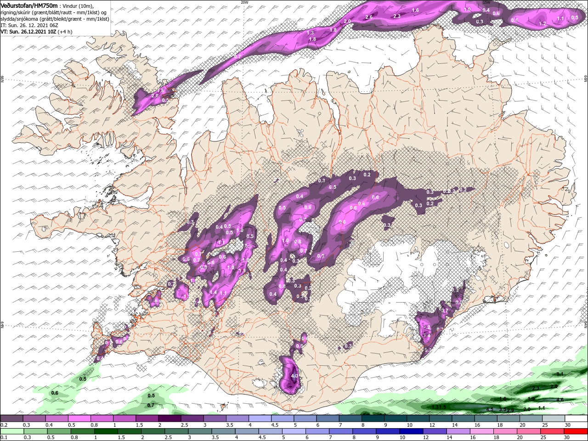
Task: Click the valid time line 'VT: Sun. 26.12.2021 10Z'
Action: pyautogui.click(x=28, y=32)
